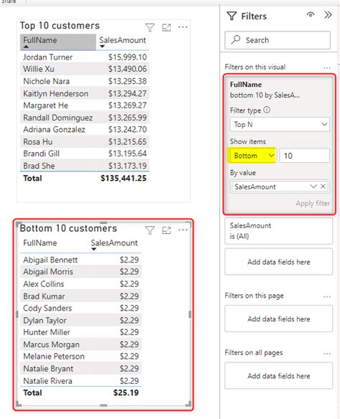
Task: Open more options on Bottom 10 customers visual
Action: point(183,230)
